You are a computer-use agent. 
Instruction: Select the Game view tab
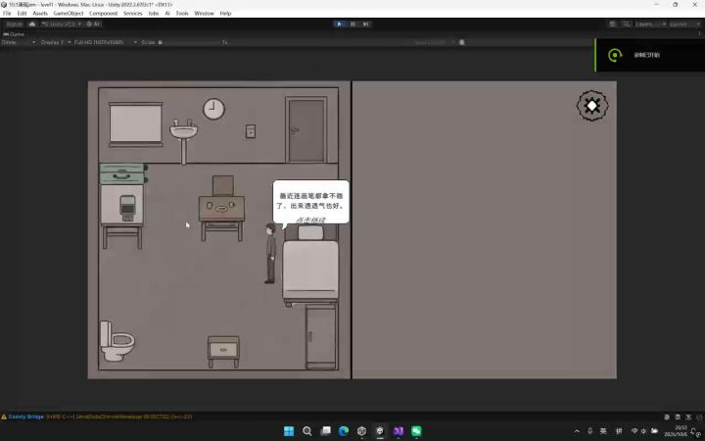(14, 34)
